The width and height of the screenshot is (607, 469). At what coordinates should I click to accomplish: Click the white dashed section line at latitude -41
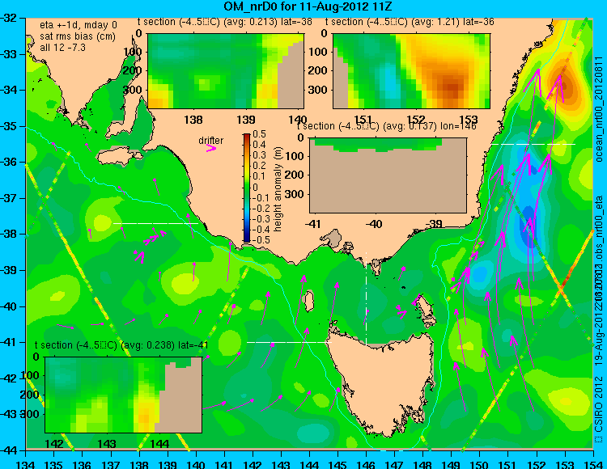point(290,342)
